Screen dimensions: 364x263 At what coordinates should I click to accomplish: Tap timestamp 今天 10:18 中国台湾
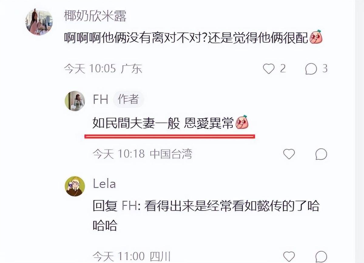[142, 154]
